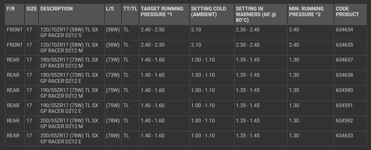This screenshot has height=150, width=371.
Task: Click the 190/55ZR17 GP RACER D212 M description
Action: (x=69, y=93)
